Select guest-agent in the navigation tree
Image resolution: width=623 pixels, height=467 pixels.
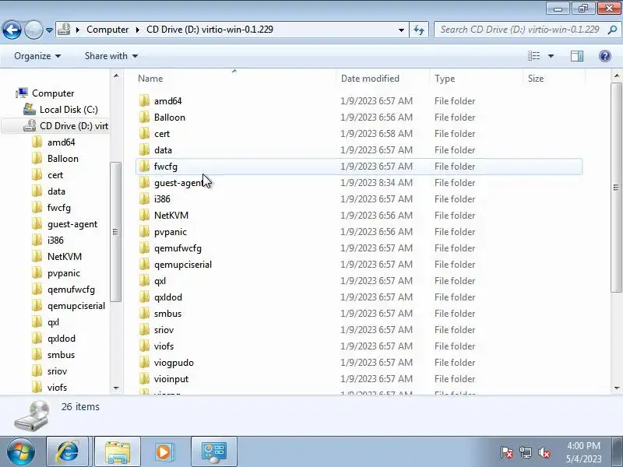72,224
